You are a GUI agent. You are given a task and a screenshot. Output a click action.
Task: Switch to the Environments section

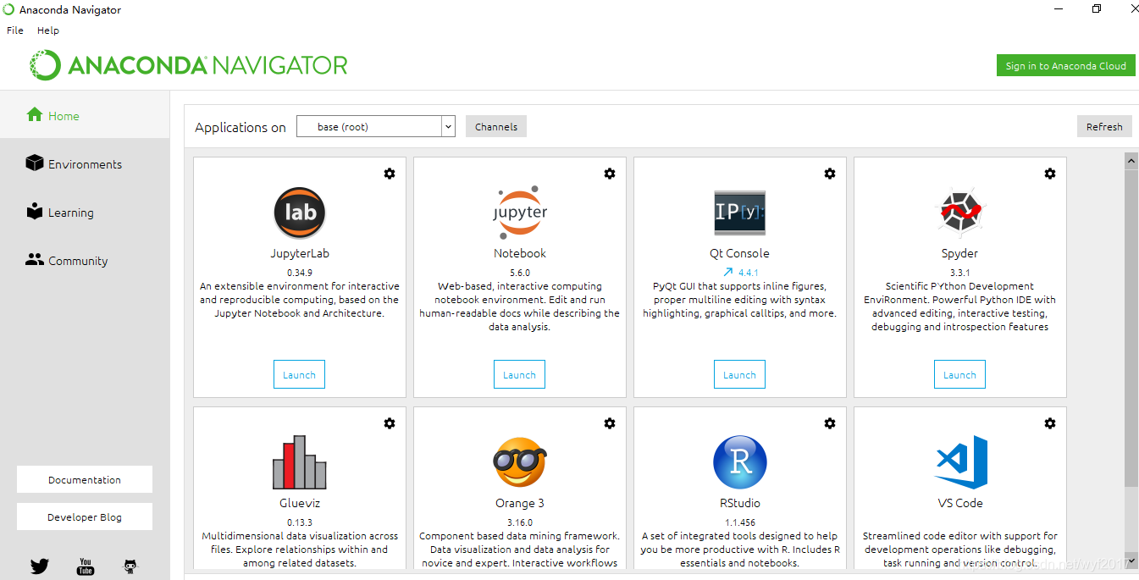point(85,163)
